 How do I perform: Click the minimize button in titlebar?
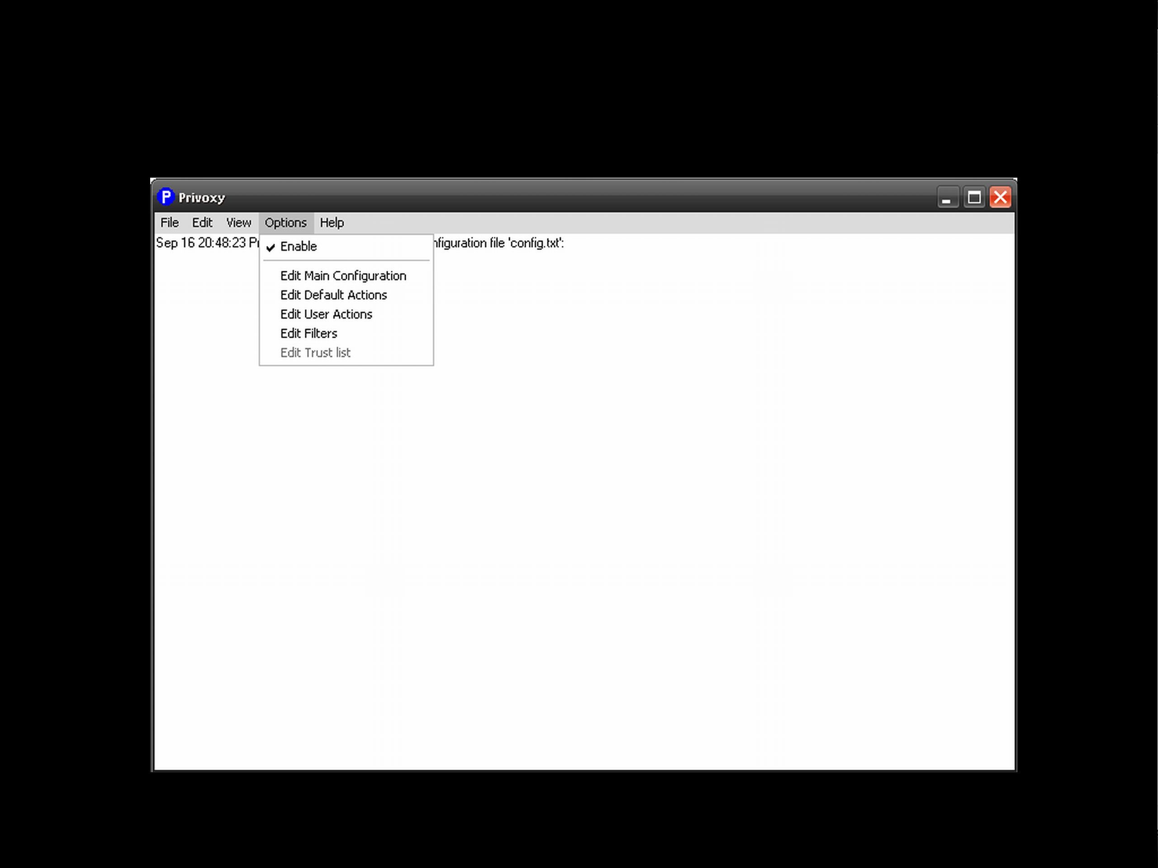(x=946, y=198)
